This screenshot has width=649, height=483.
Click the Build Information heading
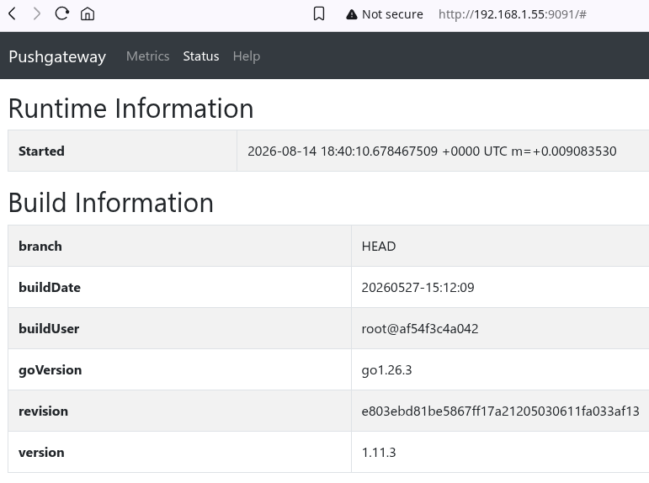(x=111, y=203)
